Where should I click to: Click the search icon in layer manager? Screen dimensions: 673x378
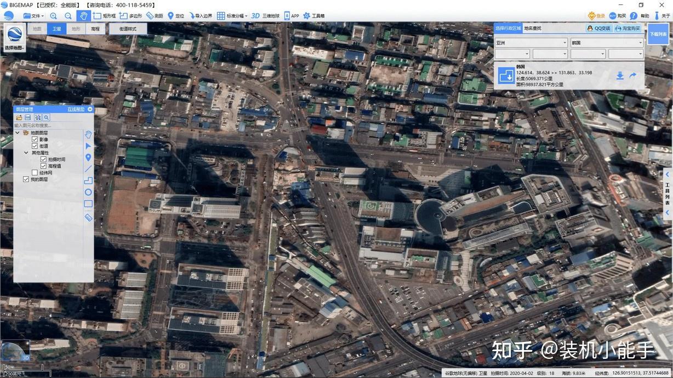tap(46, 117)
